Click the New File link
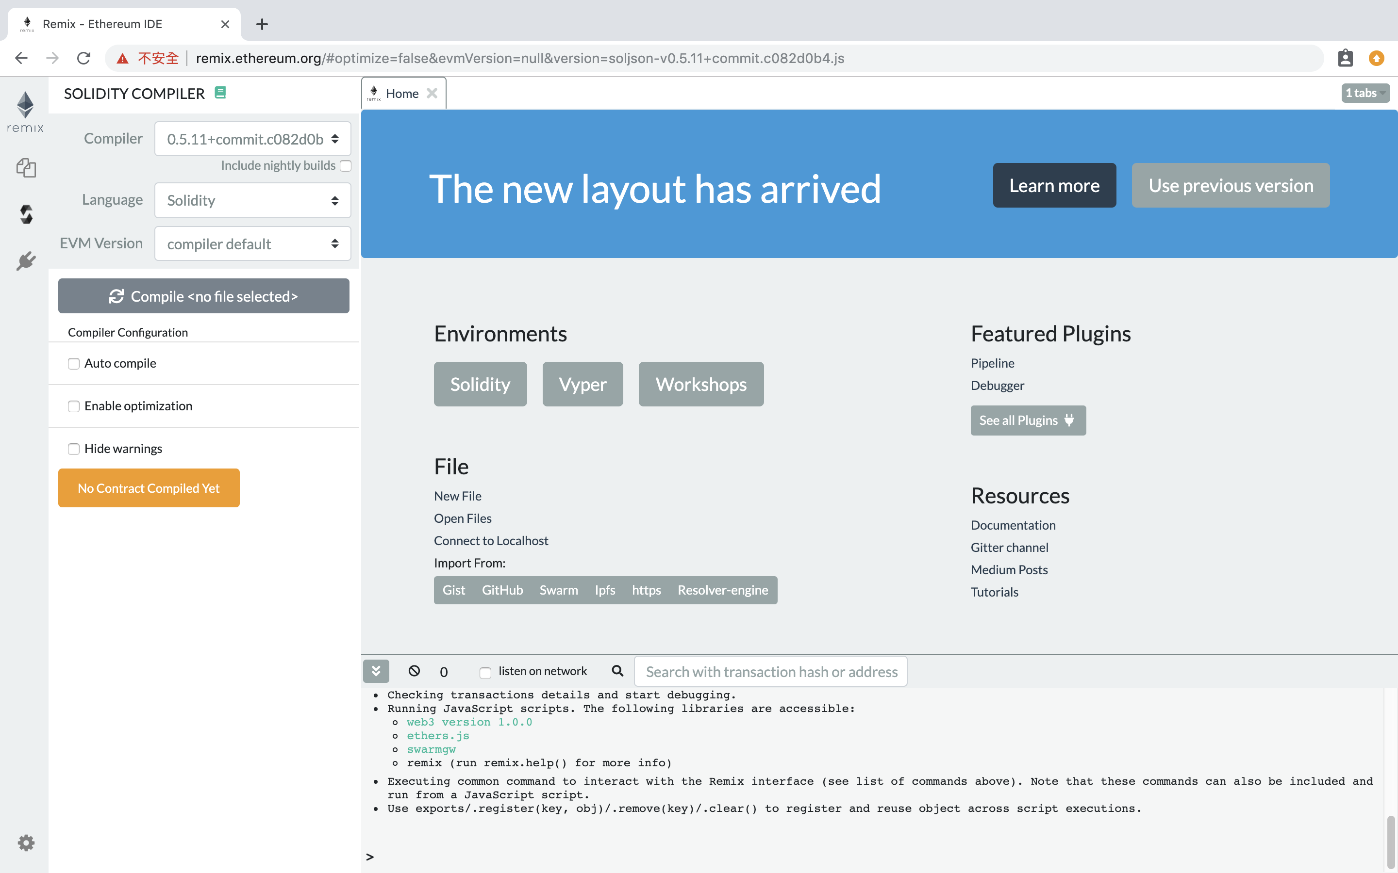 click(x=458, y=496)
